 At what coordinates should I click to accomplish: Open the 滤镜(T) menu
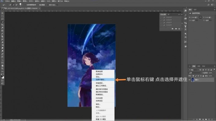coord(43,1)
